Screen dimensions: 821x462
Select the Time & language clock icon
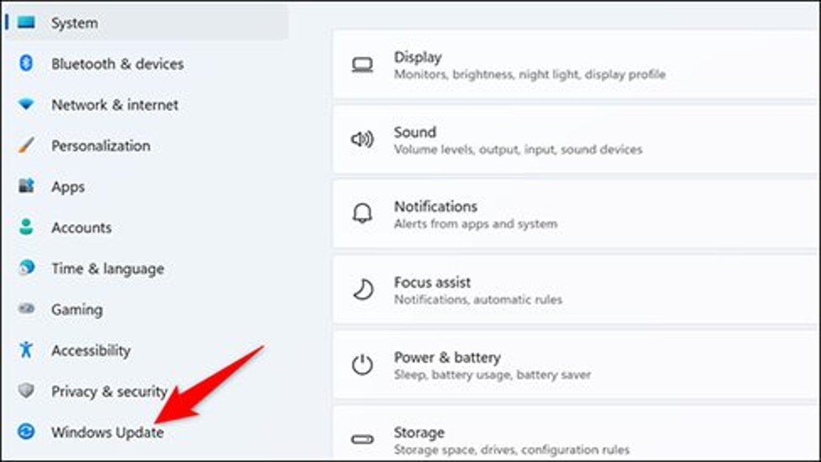(x=26, y=268)
